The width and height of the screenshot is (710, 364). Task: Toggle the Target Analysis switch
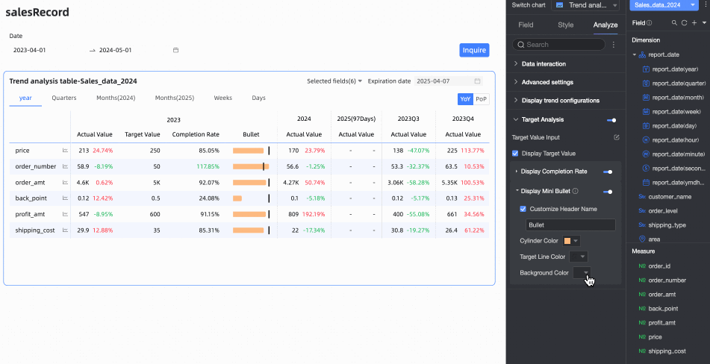(x=611, y=120)
